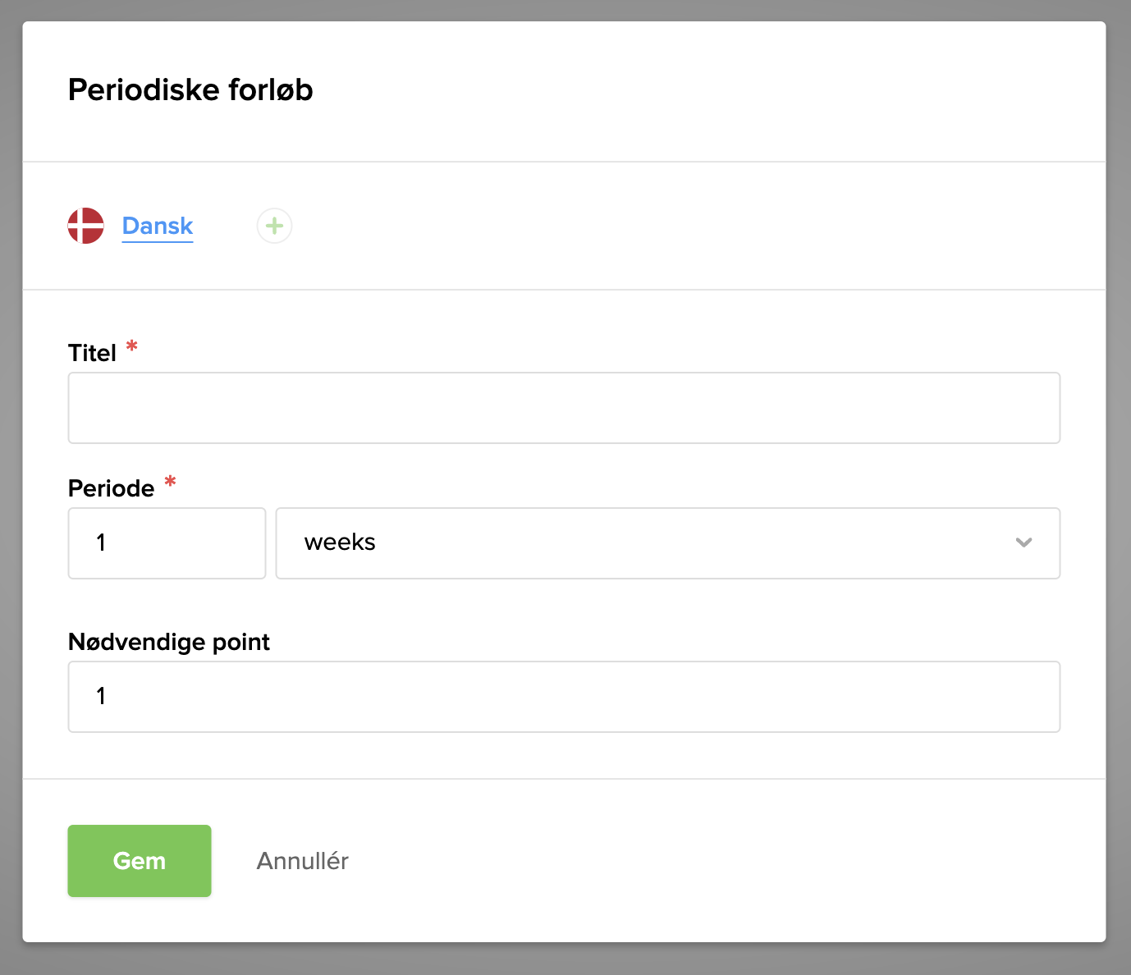
Task: Click the red asterisk beside Titel
Action: click(131, 347)
